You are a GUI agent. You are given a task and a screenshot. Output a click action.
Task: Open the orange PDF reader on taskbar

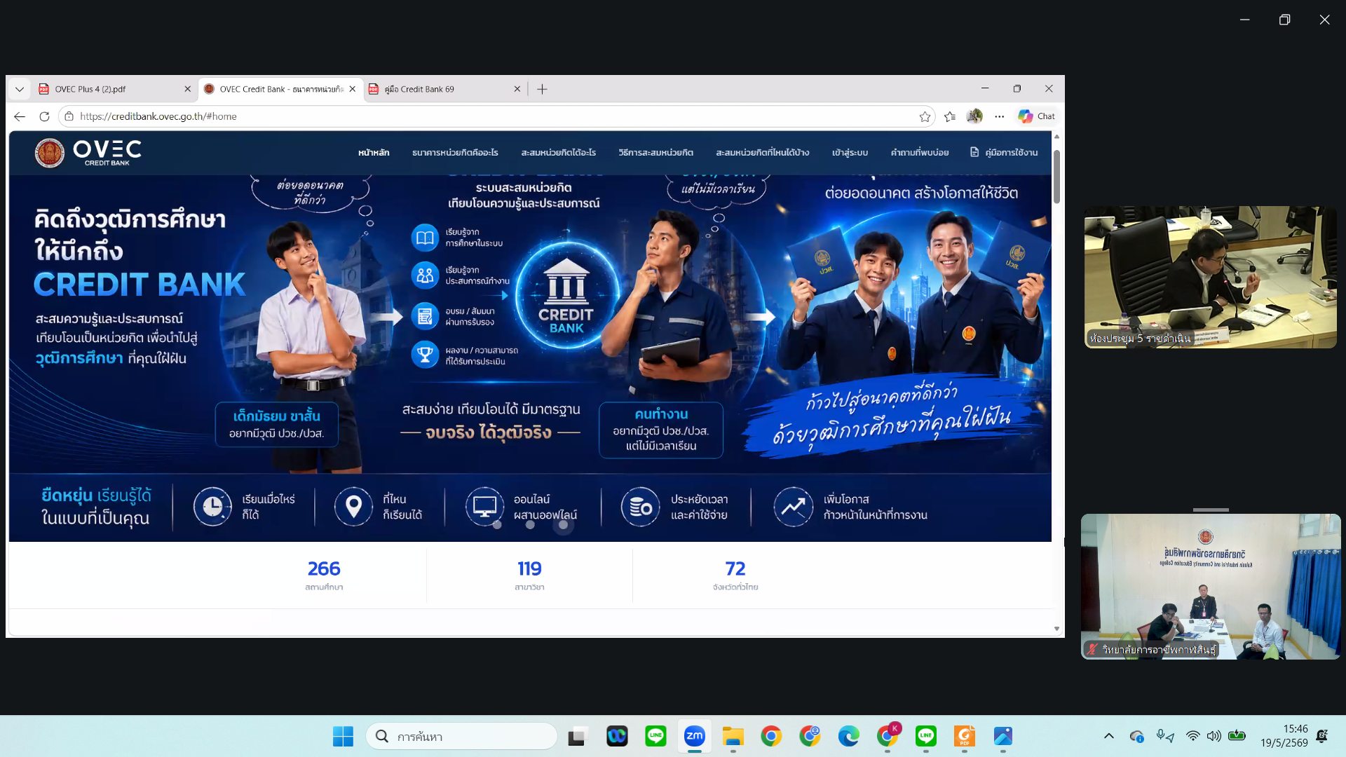click(x=965, y=737)
